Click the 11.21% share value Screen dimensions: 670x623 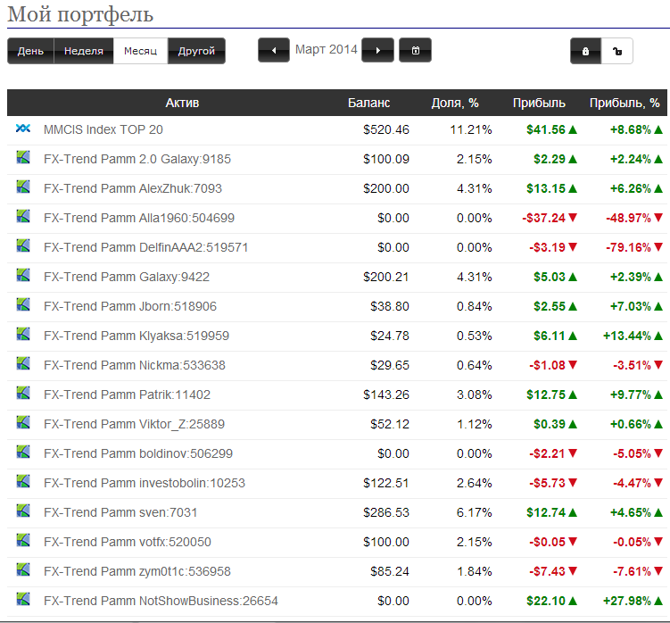[x=471, y=130]
